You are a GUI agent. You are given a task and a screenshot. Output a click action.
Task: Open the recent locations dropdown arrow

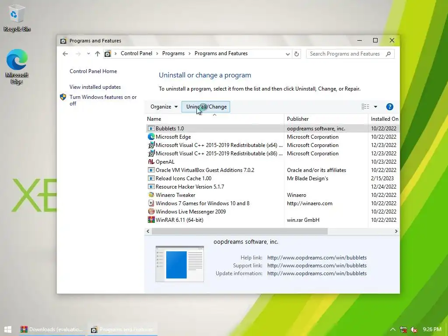point(88,53)
